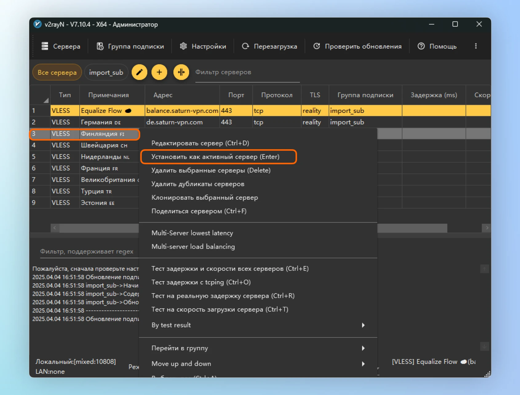Open Настройки with gear icon
The image size is (520, 395).
(x=203, y=46)
